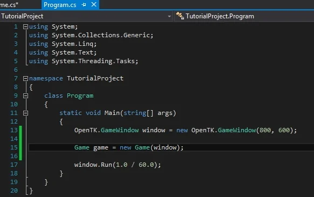The width and height of the screenshot is (314, 197).
Task: Click the value 600 on line 13
Action: [x=284, y=130]
